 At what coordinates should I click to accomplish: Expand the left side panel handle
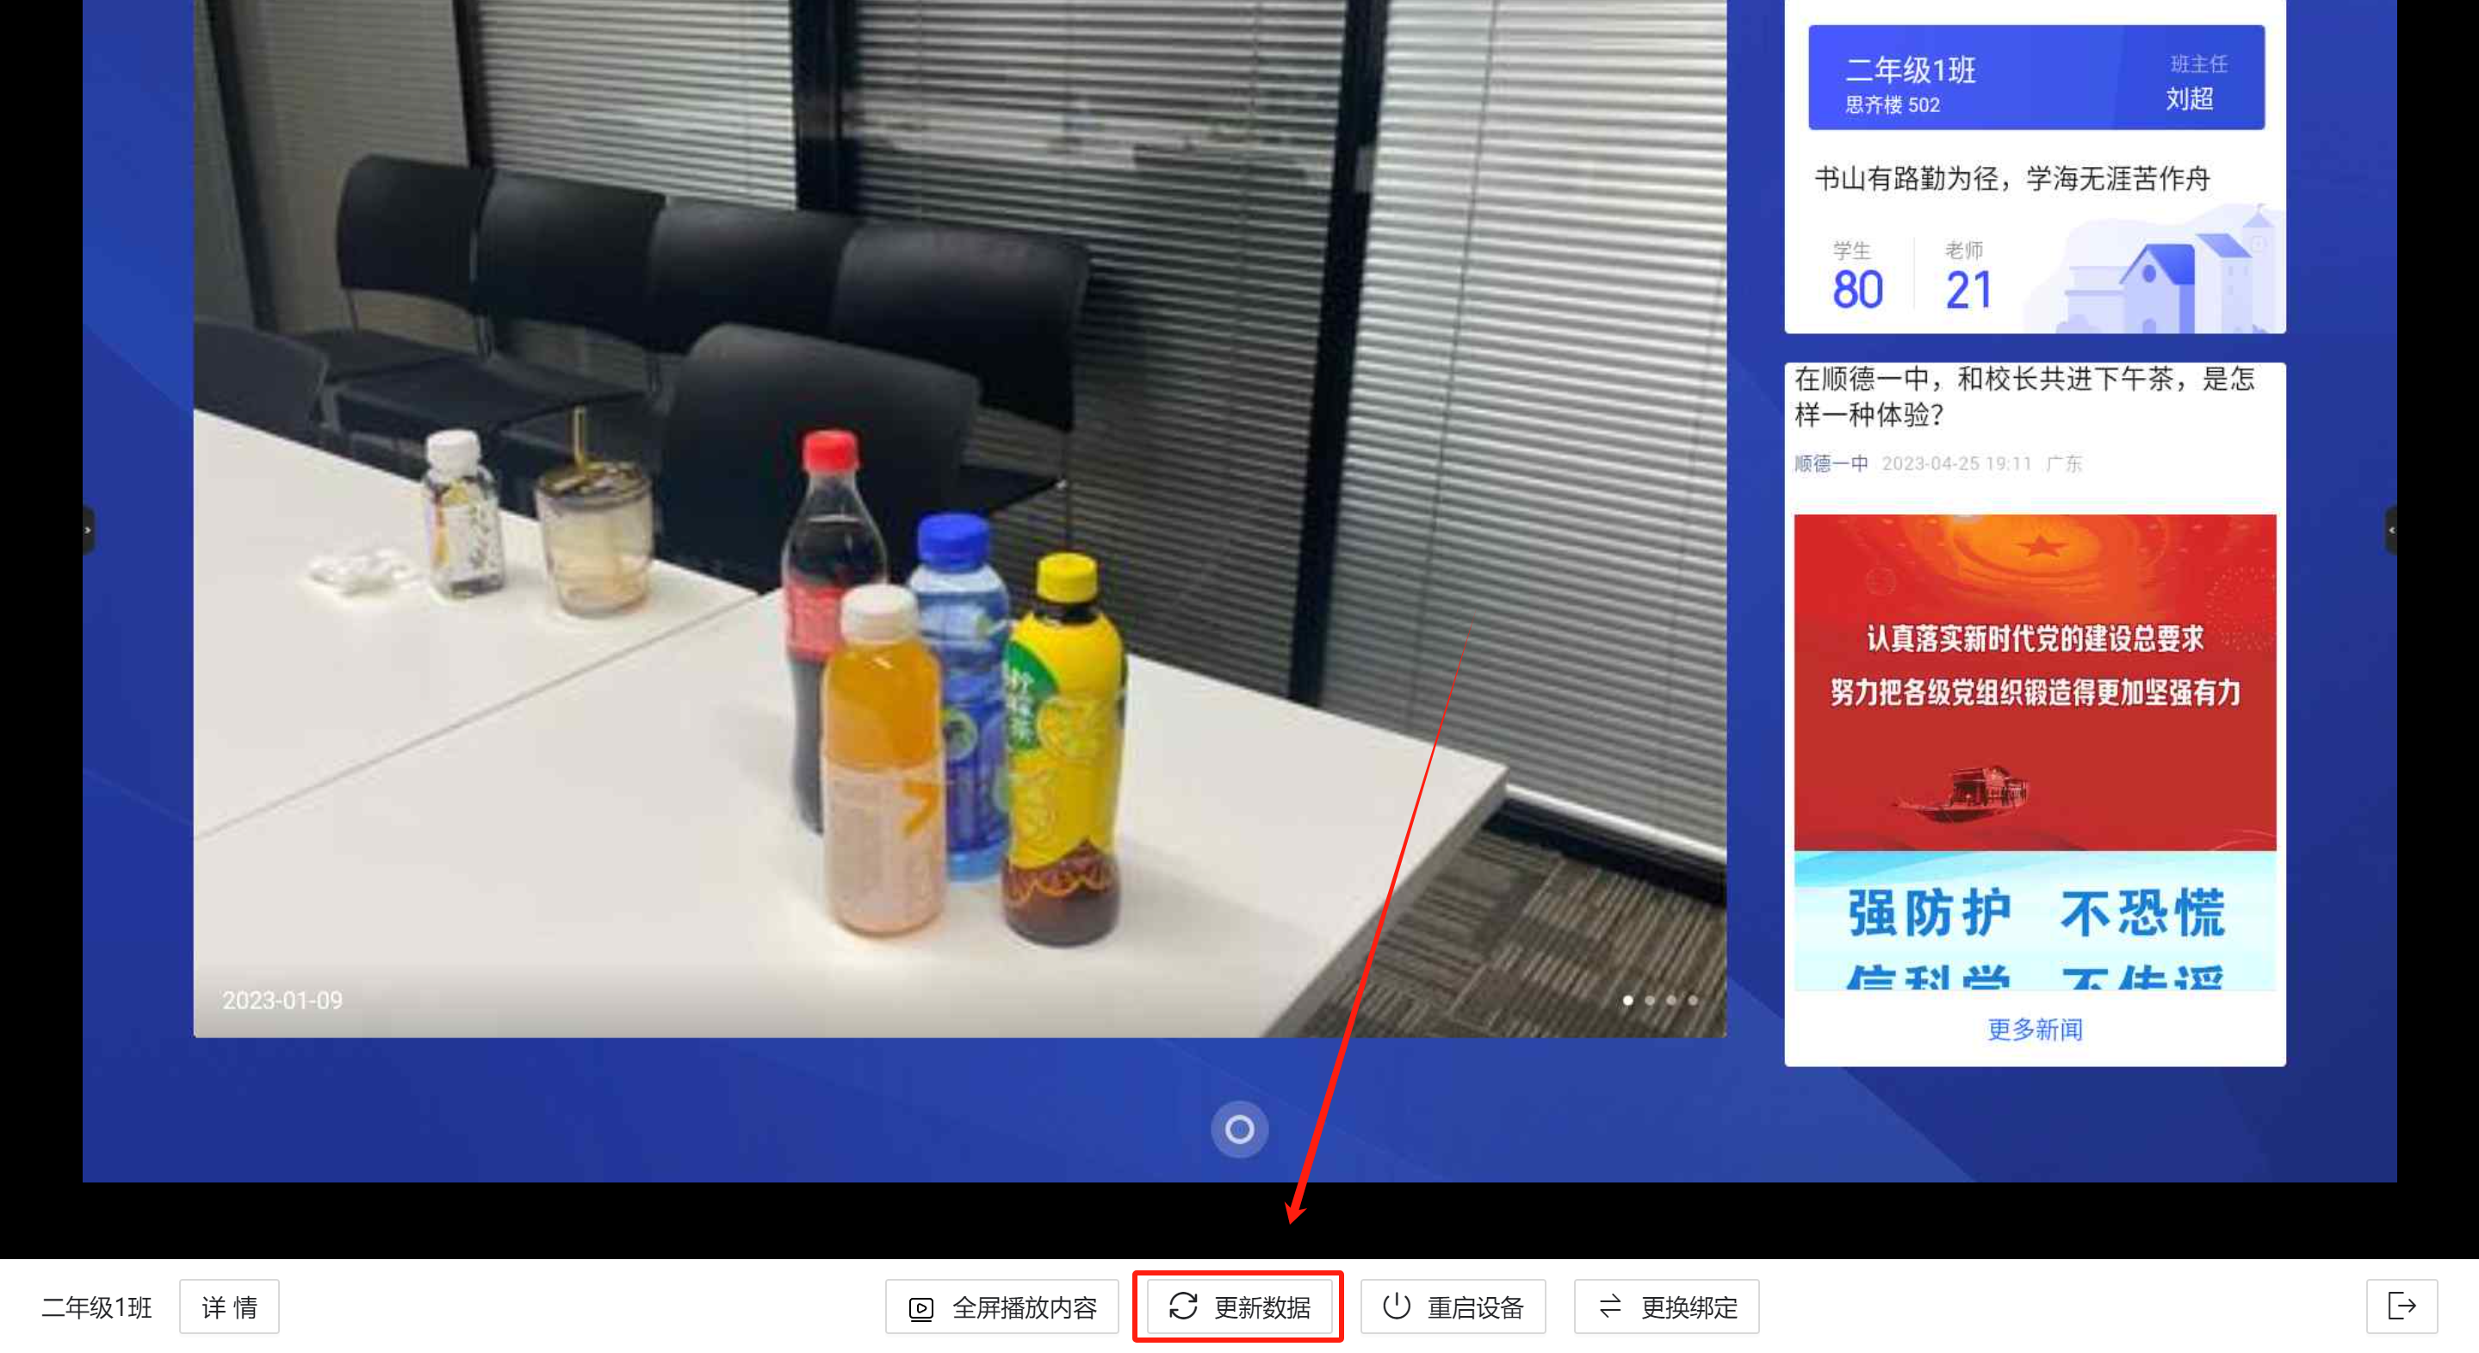point(89,531)
